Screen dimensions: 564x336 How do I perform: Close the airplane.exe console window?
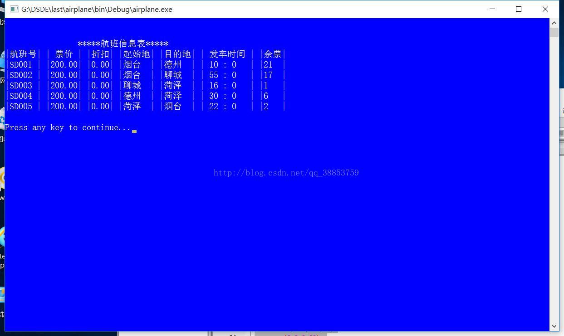pos(545,9)
